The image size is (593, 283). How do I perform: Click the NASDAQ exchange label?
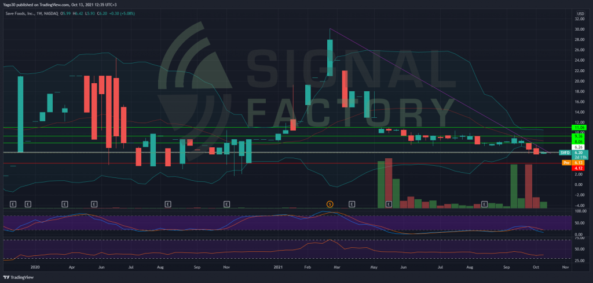tap(51, 14)
